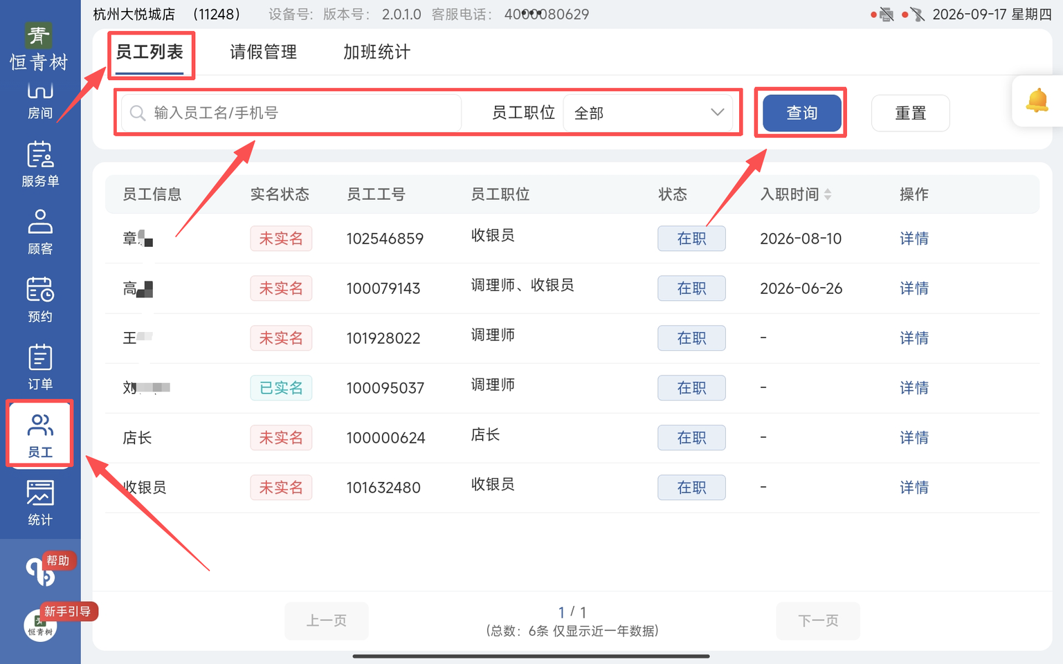This screenshot has height=664, width=1063.
Task: Click 在职 status for employee 100079143
Action: pos(691,288)
